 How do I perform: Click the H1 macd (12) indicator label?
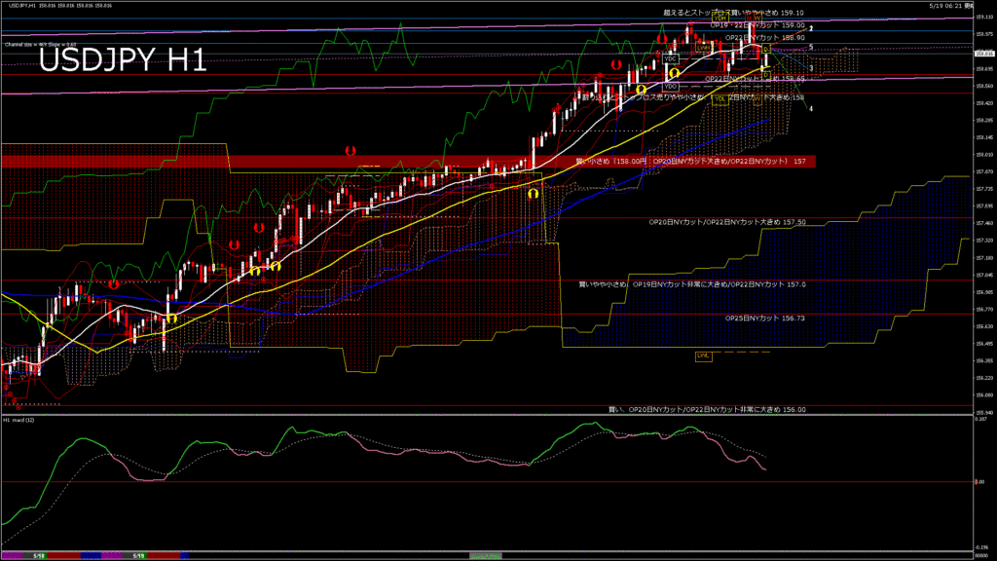(19, 421)
